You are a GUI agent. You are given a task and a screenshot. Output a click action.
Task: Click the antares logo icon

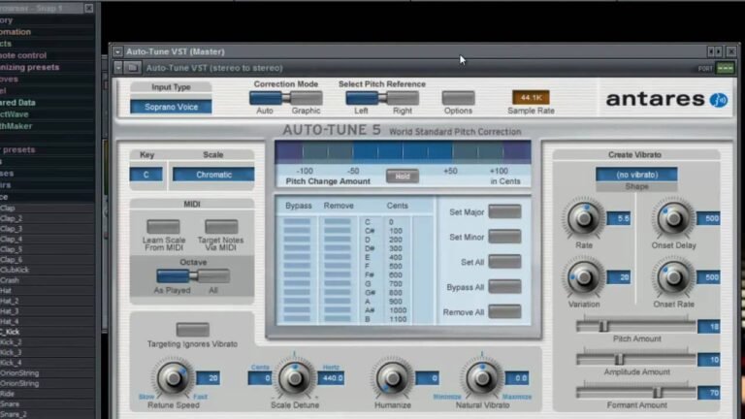(719, 100)
